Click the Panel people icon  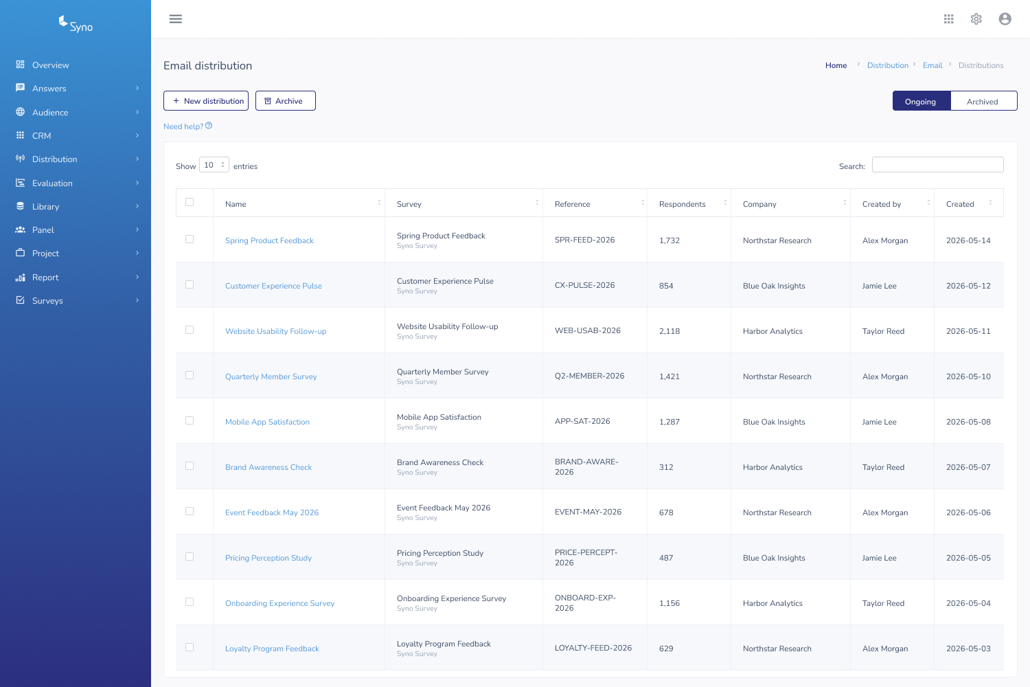point(20,229)
